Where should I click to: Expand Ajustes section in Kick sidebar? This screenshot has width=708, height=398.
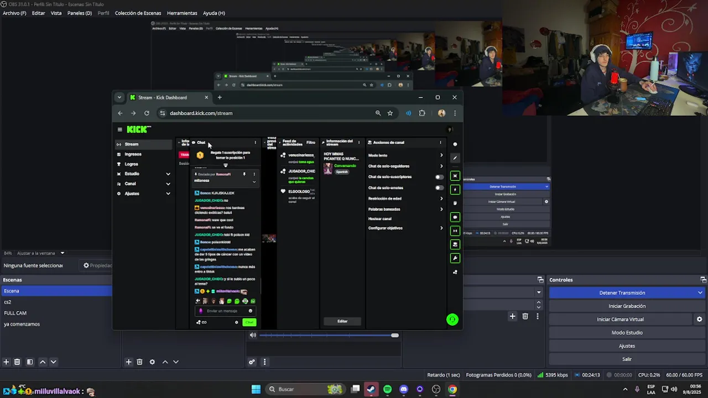coord(168,193)
